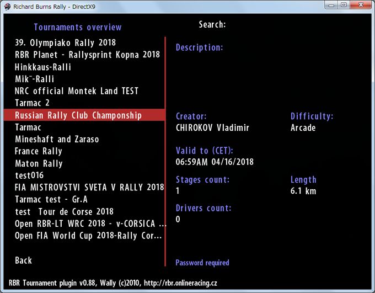Maximize the Richard Burns Rally window
Screen dimensions: 375x293
pos(344,5)
